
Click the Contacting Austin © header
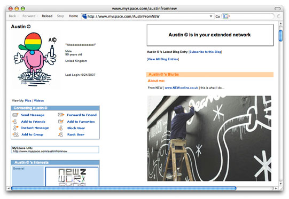[55, 108]
